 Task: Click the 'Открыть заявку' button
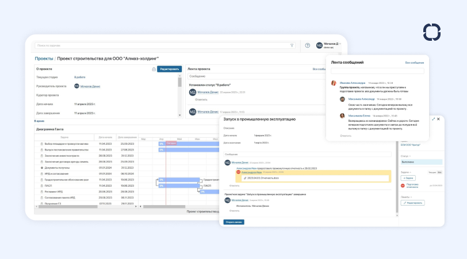(x=234, y=222)
